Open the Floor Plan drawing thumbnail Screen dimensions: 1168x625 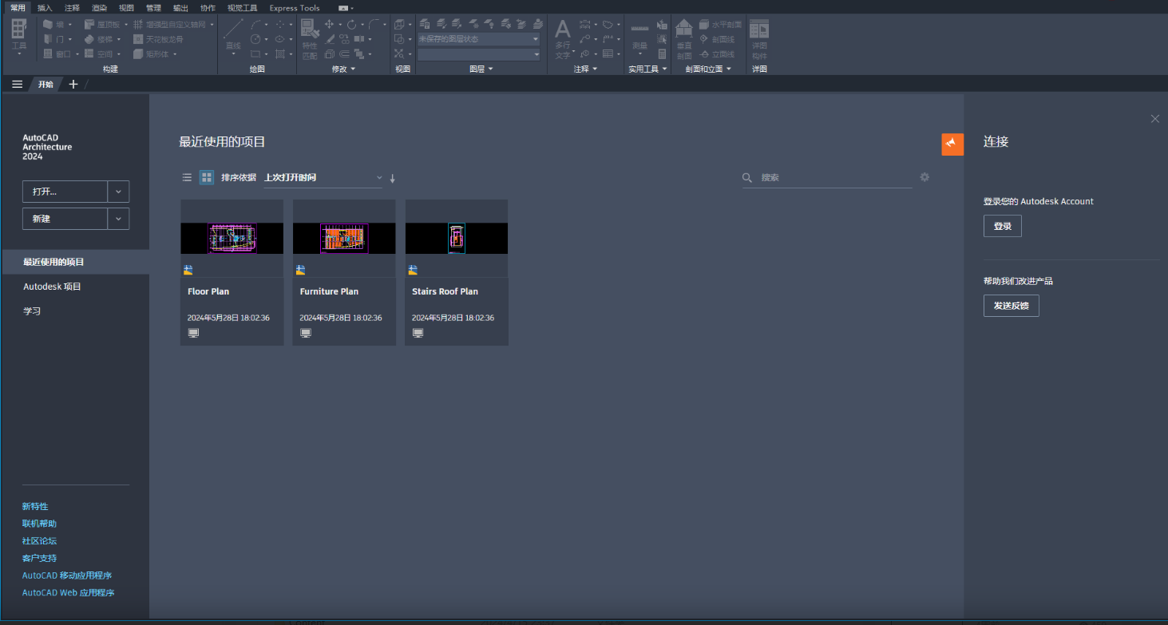click(x=232, y=238)
